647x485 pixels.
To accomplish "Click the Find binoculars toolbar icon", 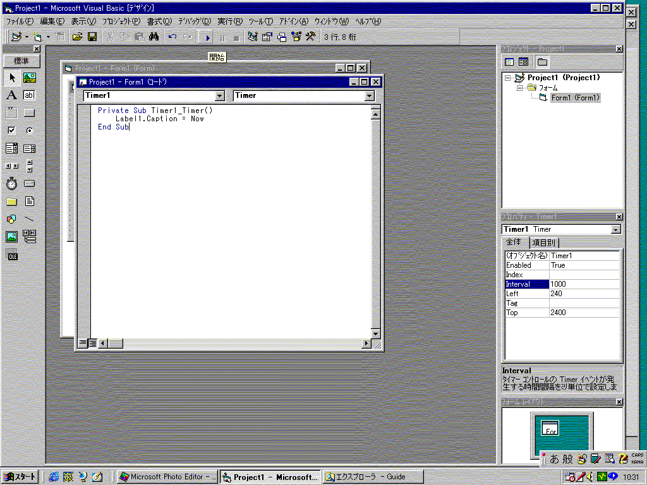I will point(154,37).
